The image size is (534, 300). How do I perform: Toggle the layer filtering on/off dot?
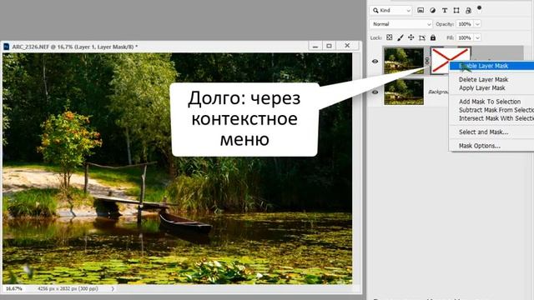point(479,7)
